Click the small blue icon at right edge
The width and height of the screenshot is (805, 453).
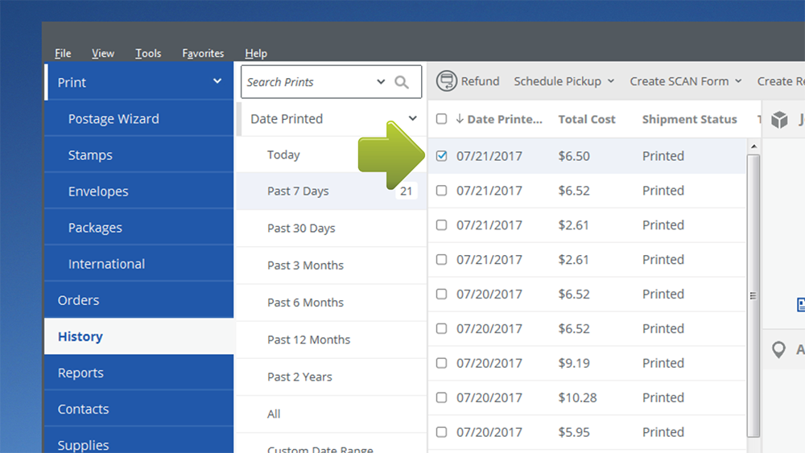tap(800, 305)
